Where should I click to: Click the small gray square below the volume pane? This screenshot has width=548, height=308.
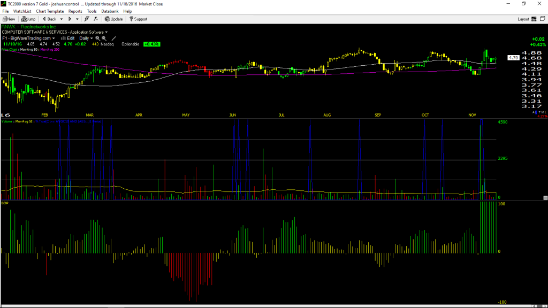[x=545, y=198]
